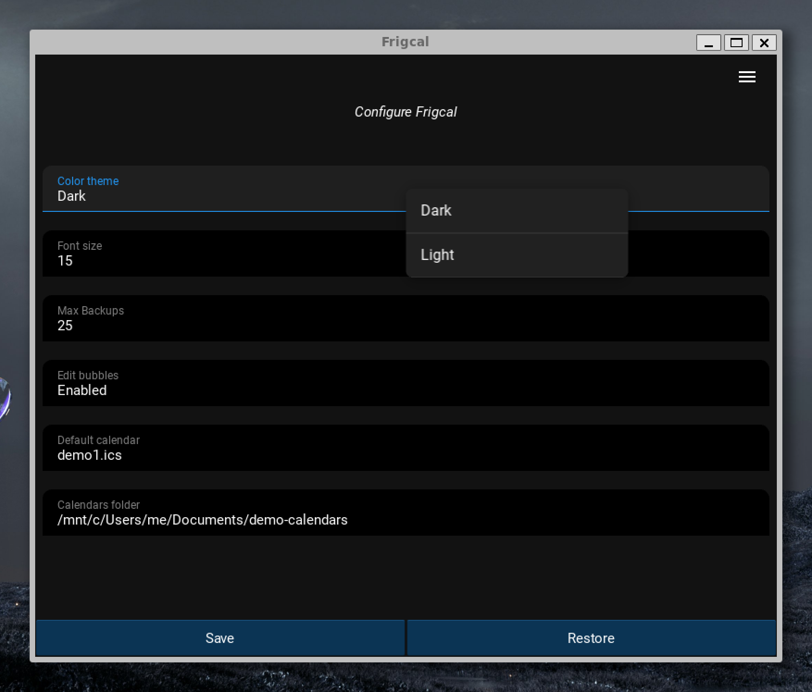Click the Enabled value under Edit bubbles
The image size is (812, 692).
[82, 390]
